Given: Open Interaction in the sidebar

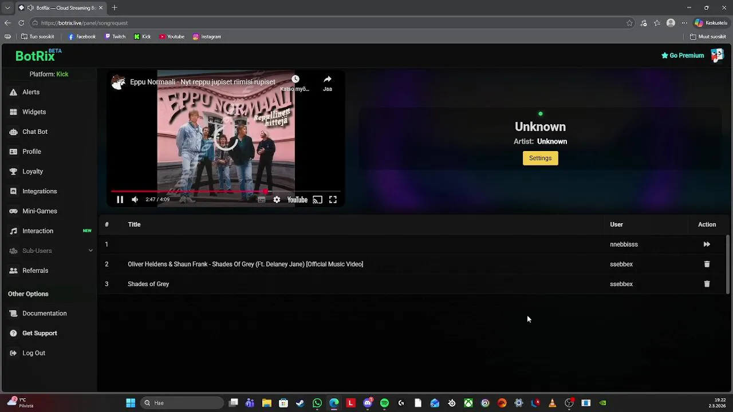Looking at the screenshot, I should pos(38,231).
